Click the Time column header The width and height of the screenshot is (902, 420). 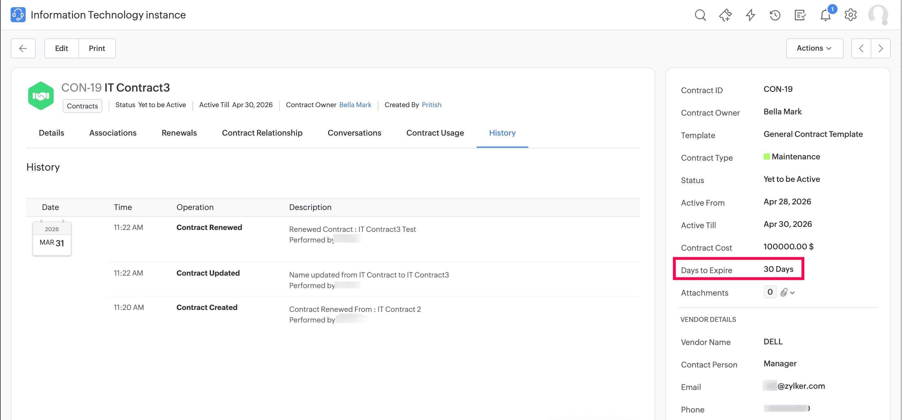[x=123, y=207]
